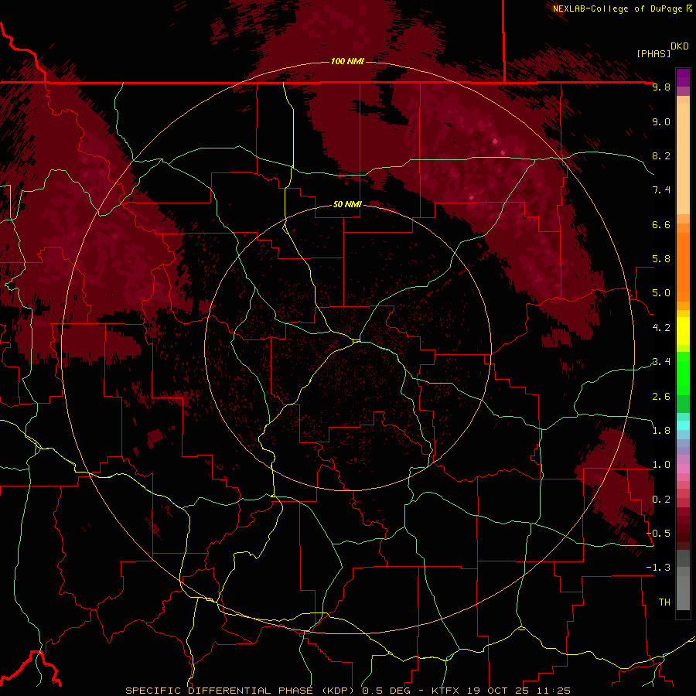Click the yellow segment of the color bar
Screen dimensions: 696x696
tap(683, 331)
